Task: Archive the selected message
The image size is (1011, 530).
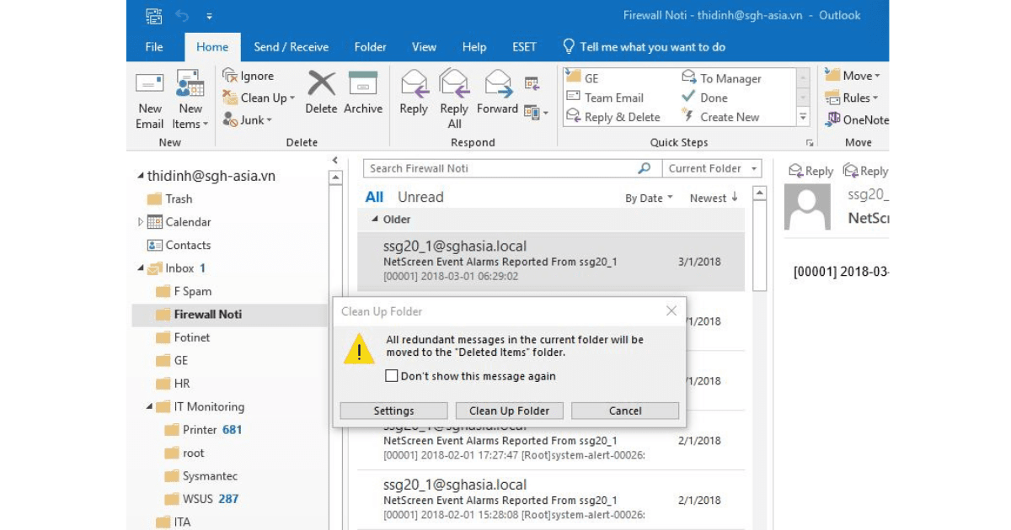Action: pos(363,97)
